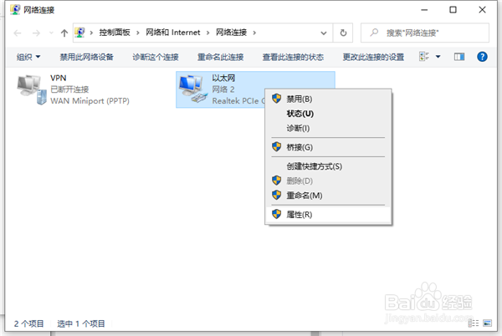Click the VPN connection name

tap(59, 78)
